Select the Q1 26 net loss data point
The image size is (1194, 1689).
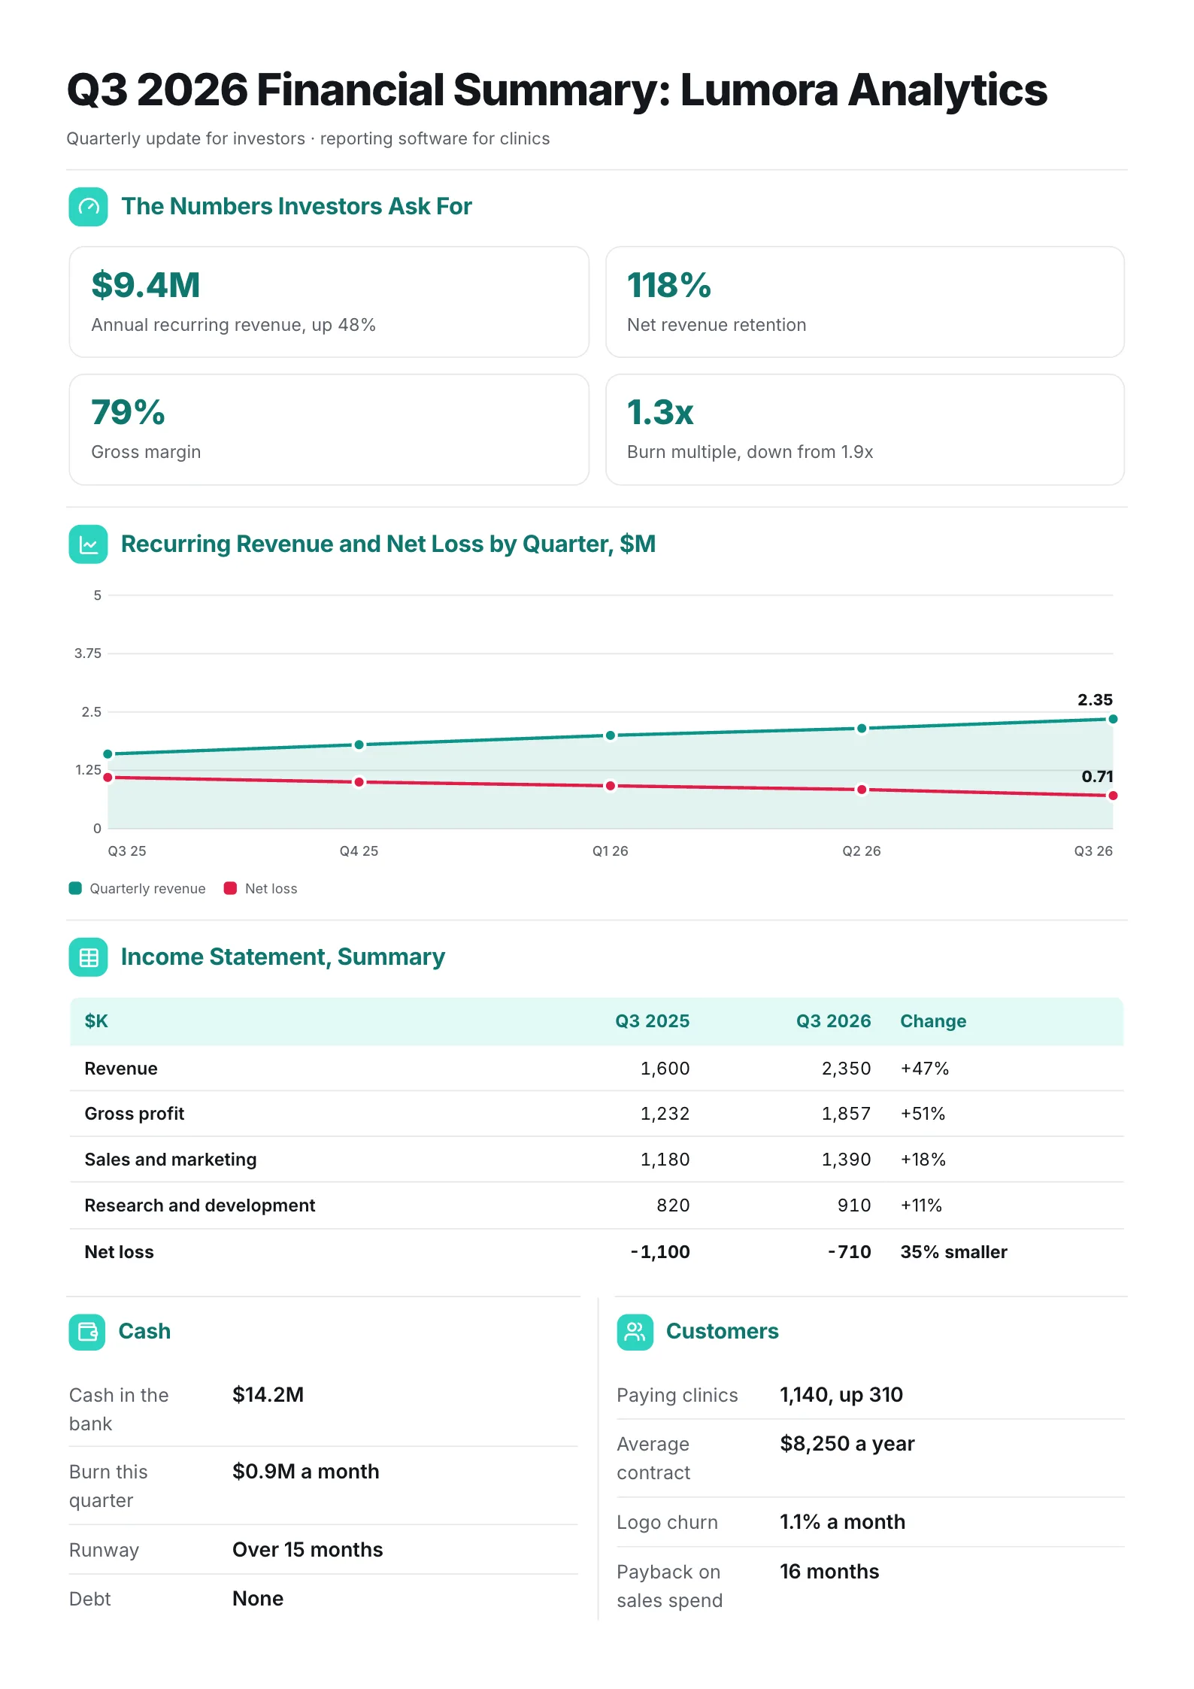pyautogui.click(x=611, y=786)
